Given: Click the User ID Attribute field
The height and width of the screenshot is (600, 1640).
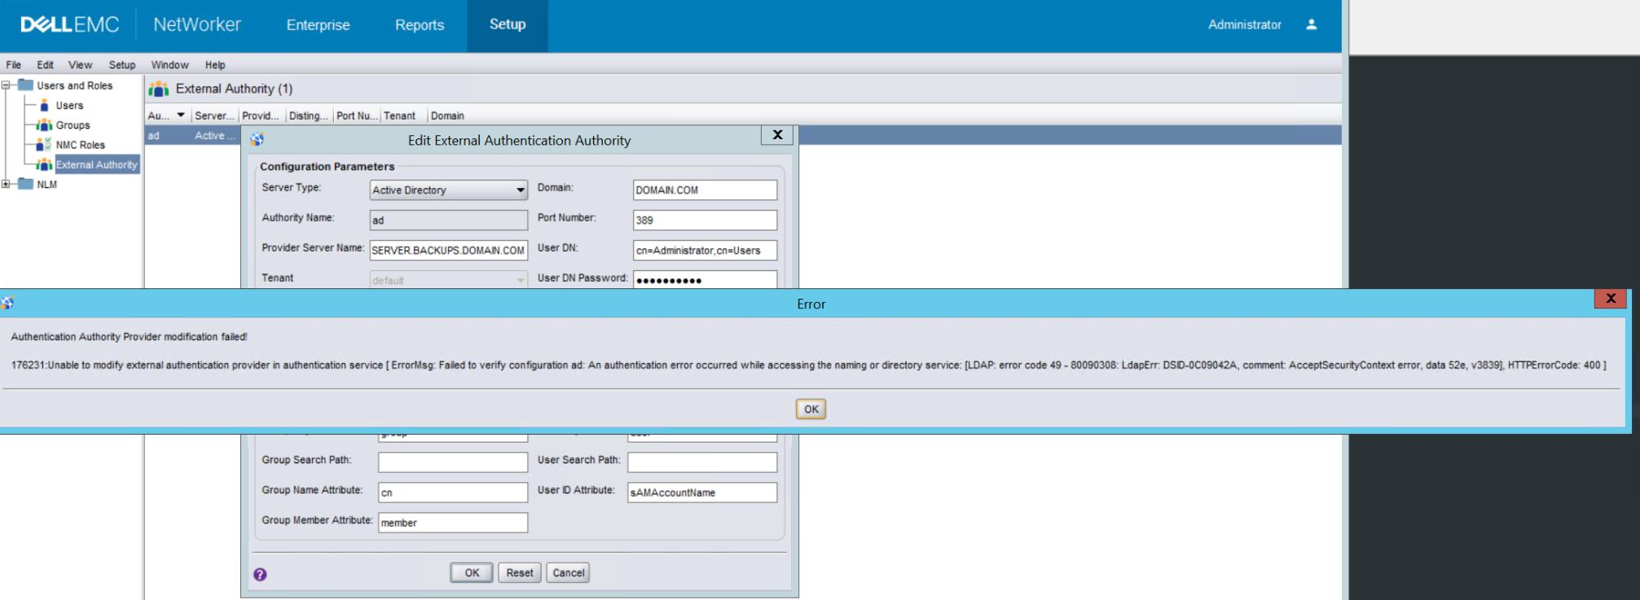Looking at the screenshot, I should coord(701,493).
